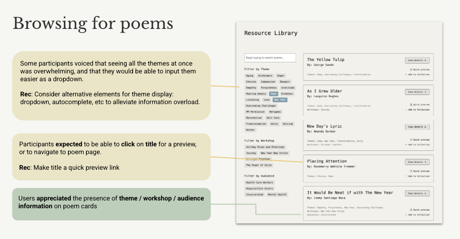Select the Journey workshop filter
This screenshot has height=239, width=460.
point(251,153)
